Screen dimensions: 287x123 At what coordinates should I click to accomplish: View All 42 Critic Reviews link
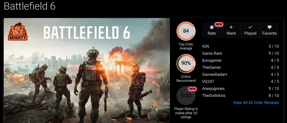pos(256,103)
